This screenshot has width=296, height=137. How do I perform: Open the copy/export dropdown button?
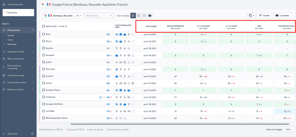(251, 16)
